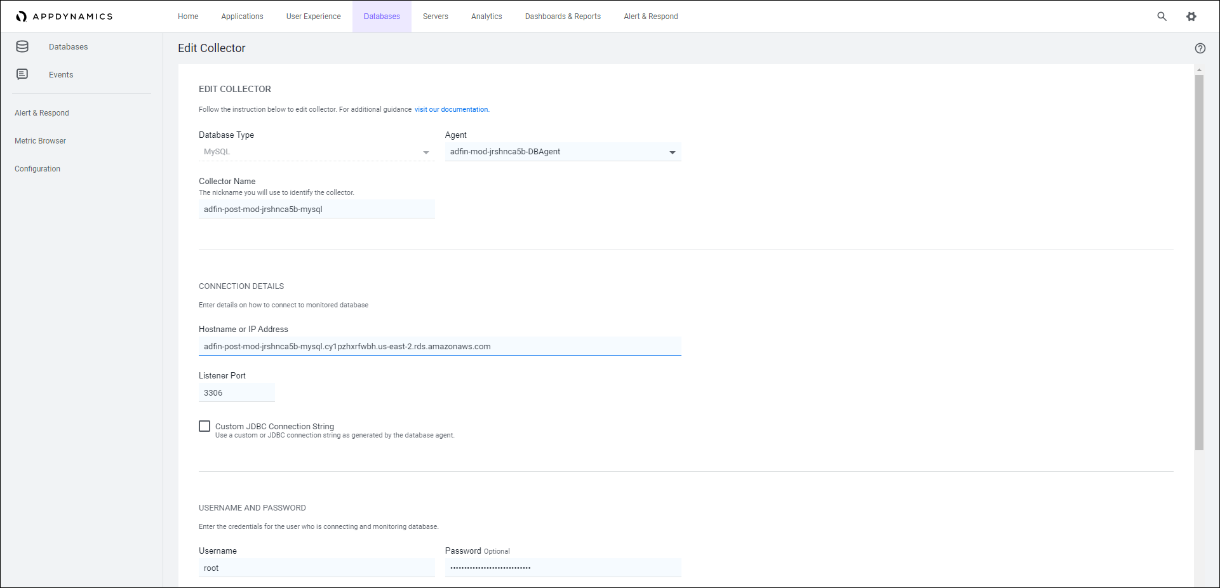Open the visit our documentation link

point(451,109)
